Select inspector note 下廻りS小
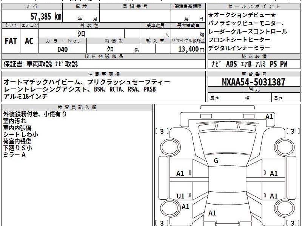The image size is (302, 226). (17, 148)
